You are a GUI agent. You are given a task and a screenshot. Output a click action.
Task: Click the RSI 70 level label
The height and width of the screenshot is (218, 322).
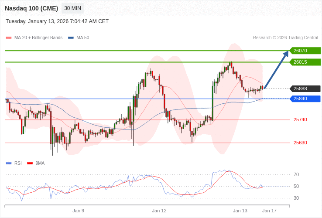point(296,175)
